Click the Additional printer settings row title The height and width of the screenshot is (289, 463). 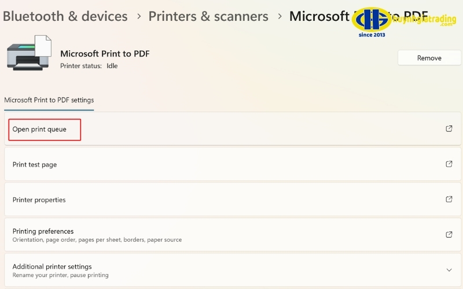pyautogui.click(x=52, y=266)
